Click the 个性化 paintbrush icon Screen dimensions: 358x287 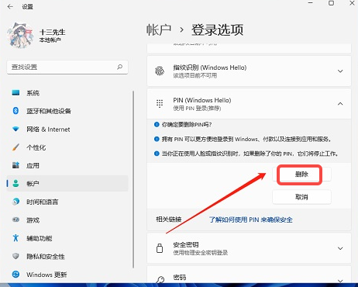[15, 147]
